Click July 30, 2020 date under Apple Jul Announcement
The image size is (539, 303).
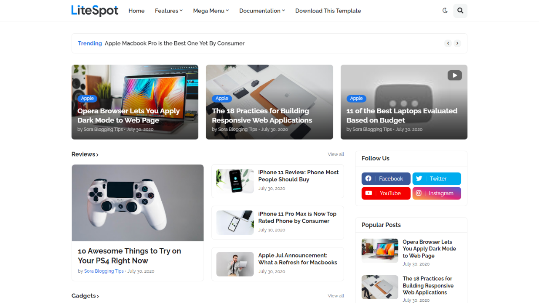tap(272, 271)
